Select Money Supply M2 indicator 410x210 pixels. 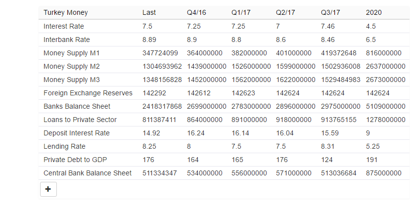72,66
